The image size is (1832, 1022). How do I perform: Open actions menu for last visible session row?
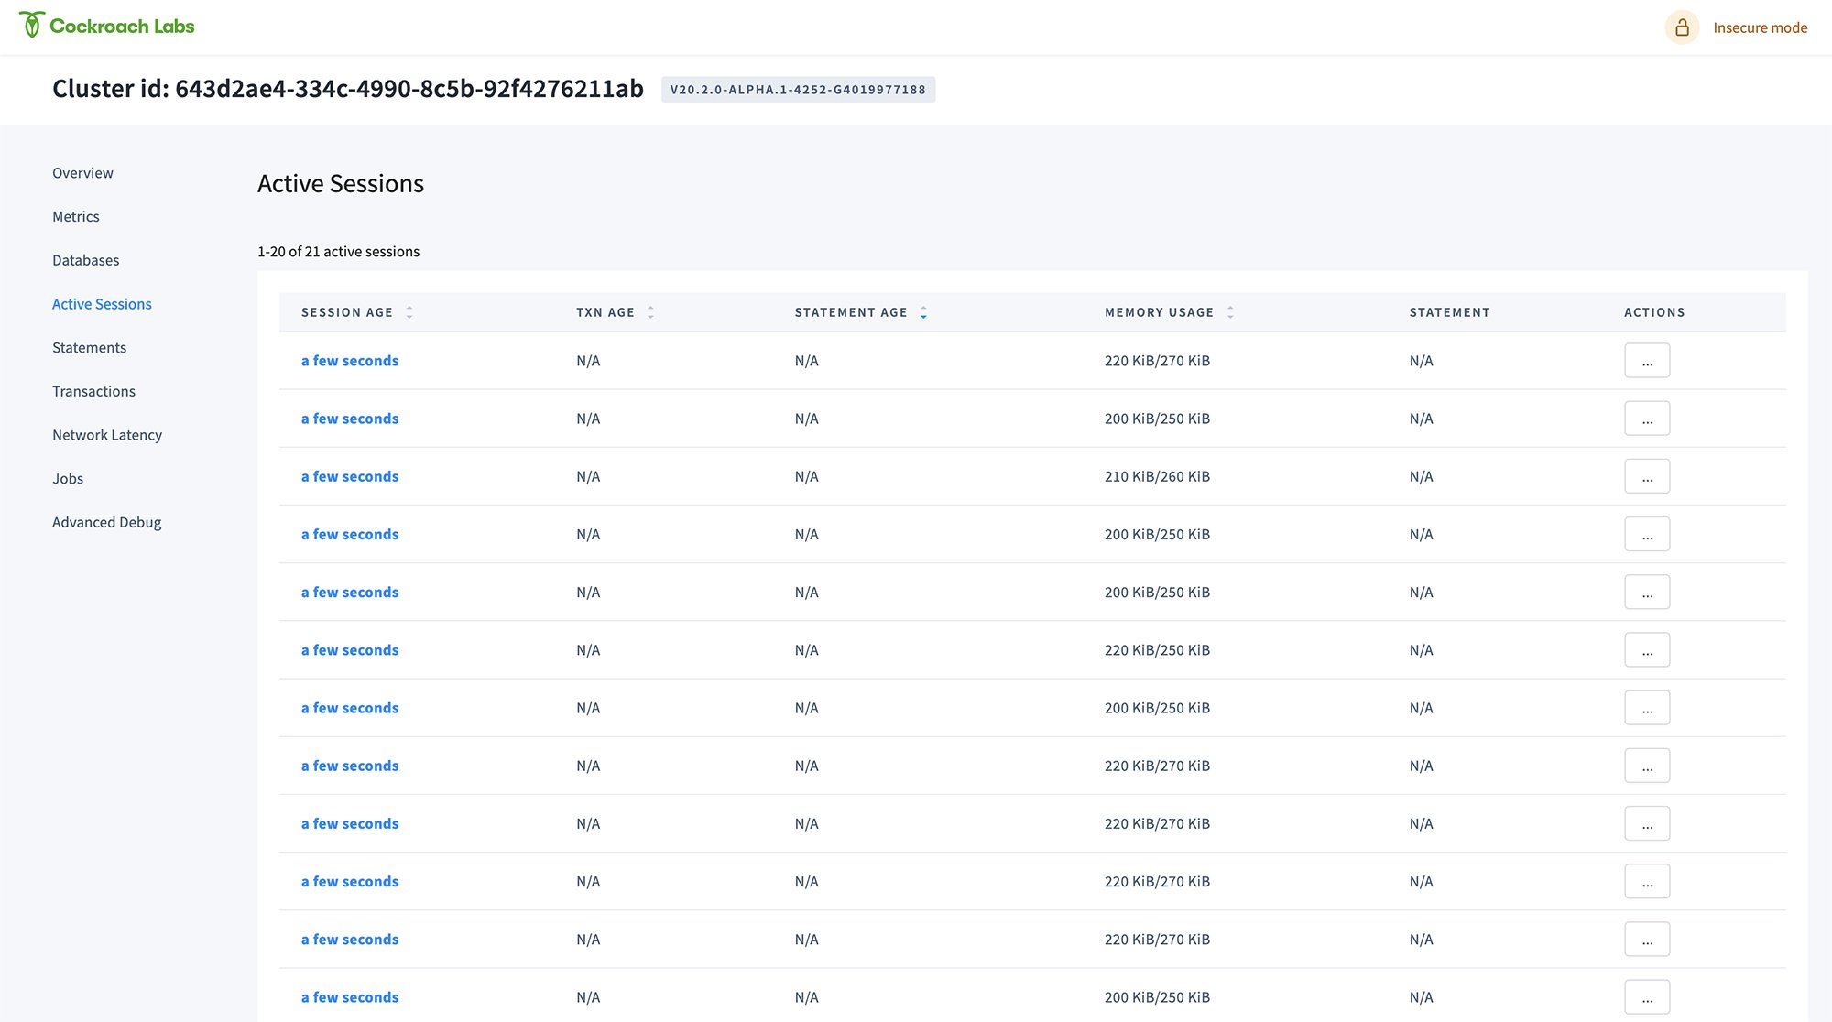coord(1646,997)
